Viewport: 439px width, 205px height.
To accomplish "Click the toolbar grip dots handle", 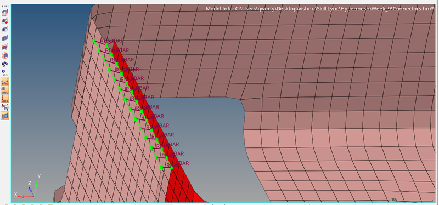I will point(5,6).
